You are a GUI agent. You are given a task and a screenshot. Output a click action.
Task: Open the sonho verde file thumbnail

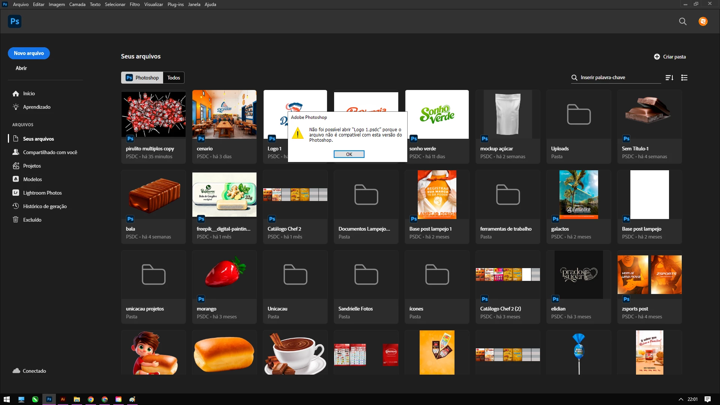click(x=437, y=114)
